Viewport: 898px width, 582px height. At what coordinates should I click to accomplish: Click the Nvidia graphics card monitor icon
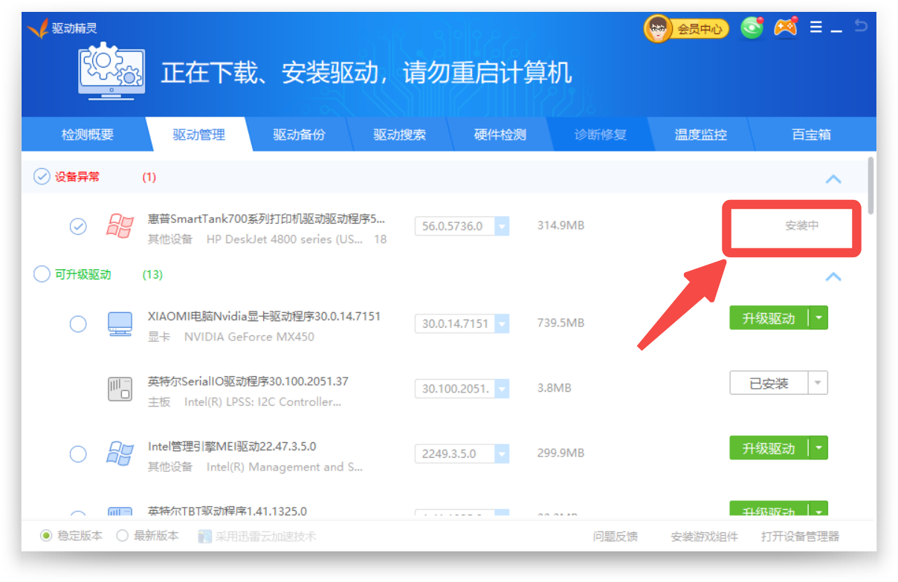(x=119, y=324)
